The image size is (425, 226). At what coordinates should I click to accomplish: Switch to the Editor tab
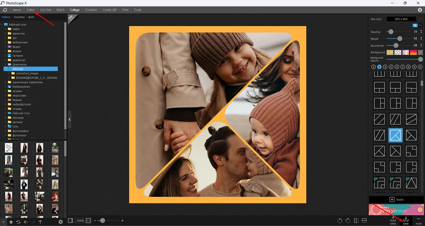pyautogui.click(x=31, y=10)
